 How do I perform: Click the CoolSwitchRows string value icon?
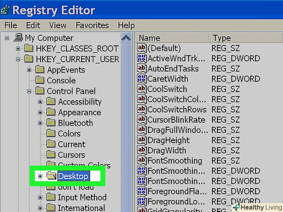click(141, 109)
